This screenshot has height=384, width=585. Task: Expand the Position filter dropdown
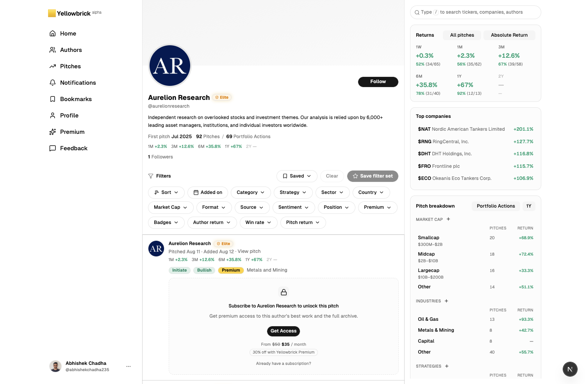tap(337, 207)
